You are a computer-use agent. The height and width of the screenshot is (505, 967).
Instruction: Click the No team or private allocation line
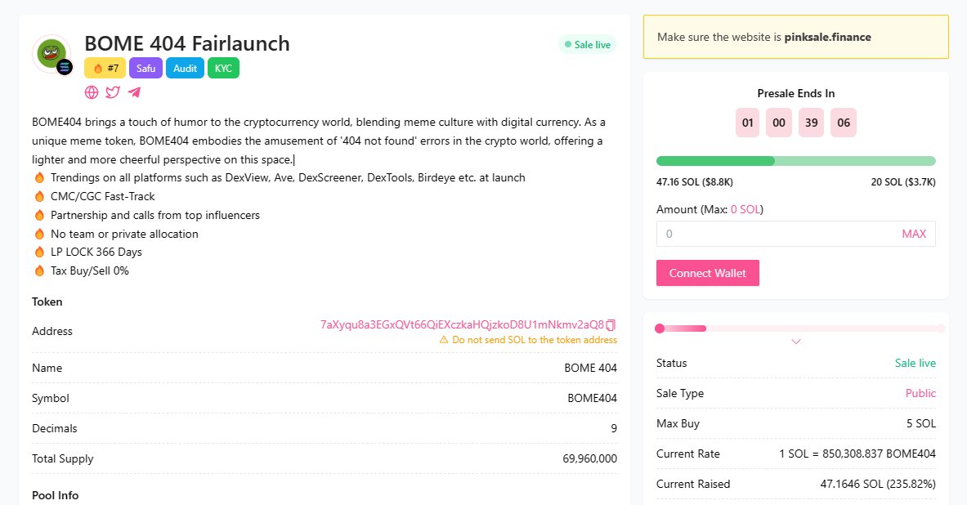coord(124,235)
